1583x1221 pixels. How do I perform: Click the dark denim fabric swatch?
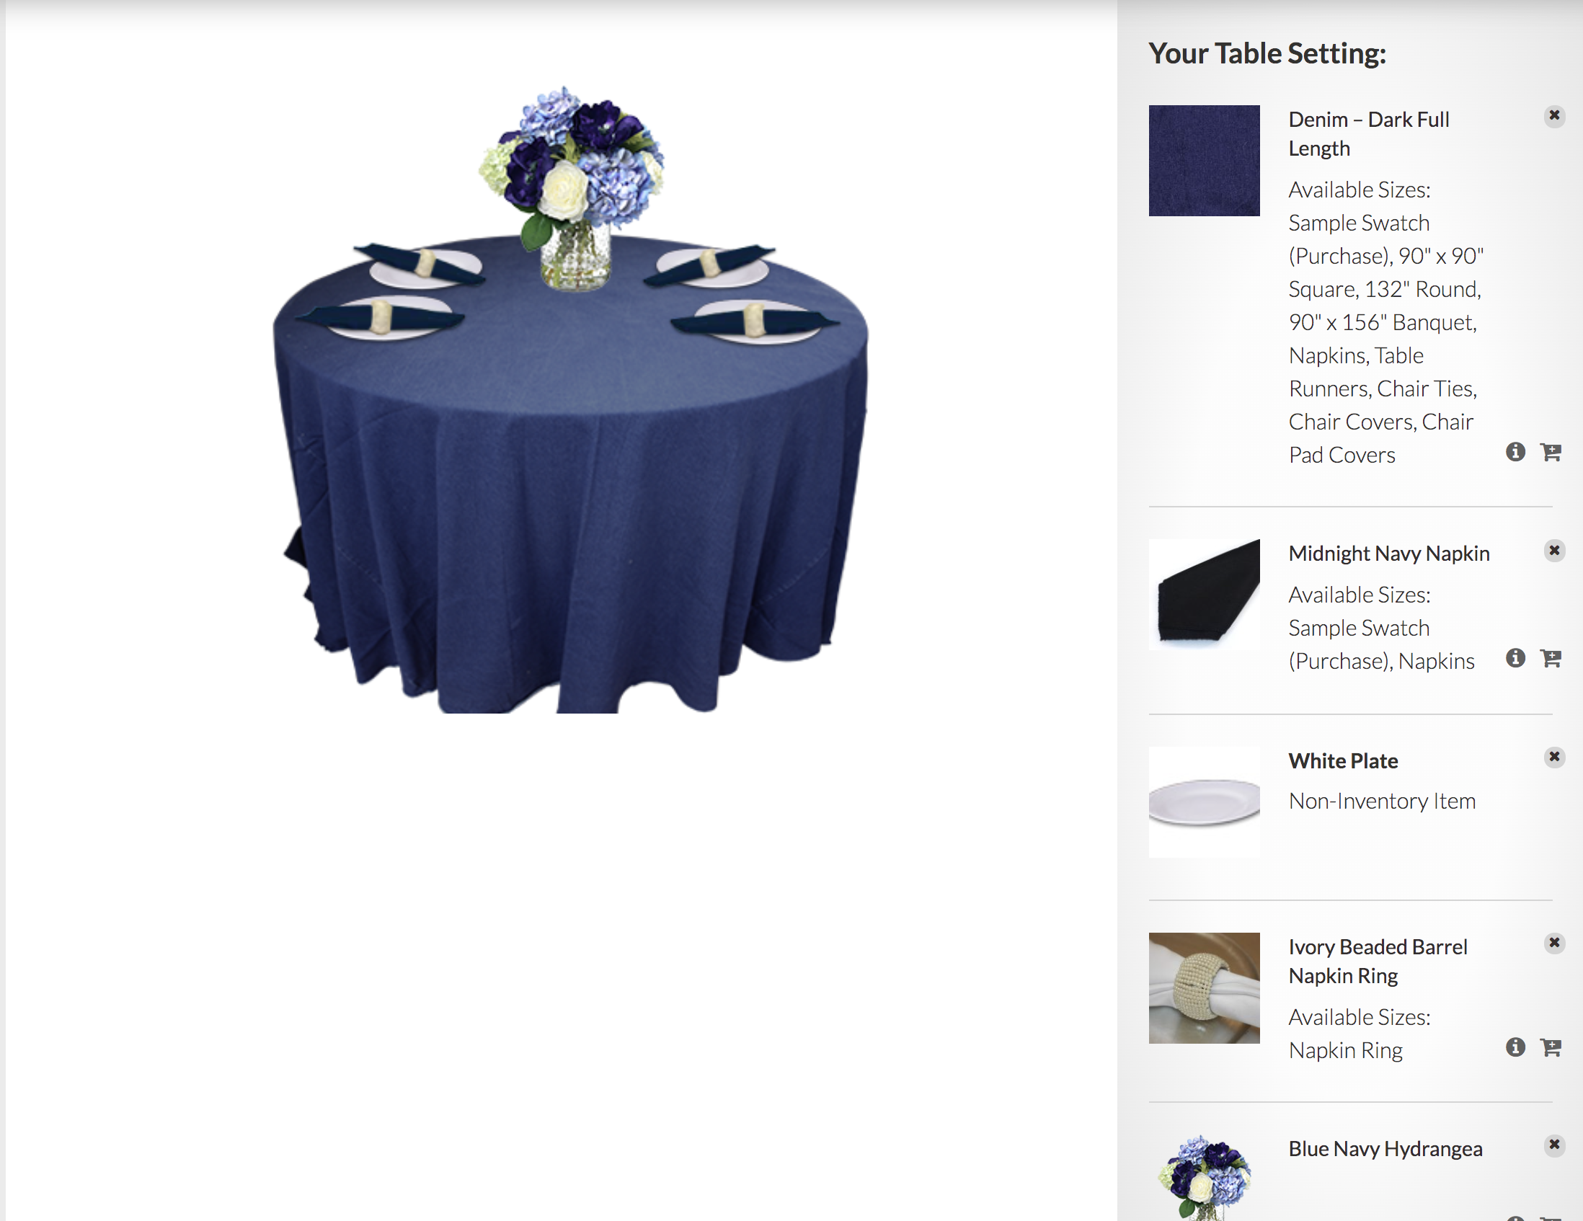tap(1204, 161)
